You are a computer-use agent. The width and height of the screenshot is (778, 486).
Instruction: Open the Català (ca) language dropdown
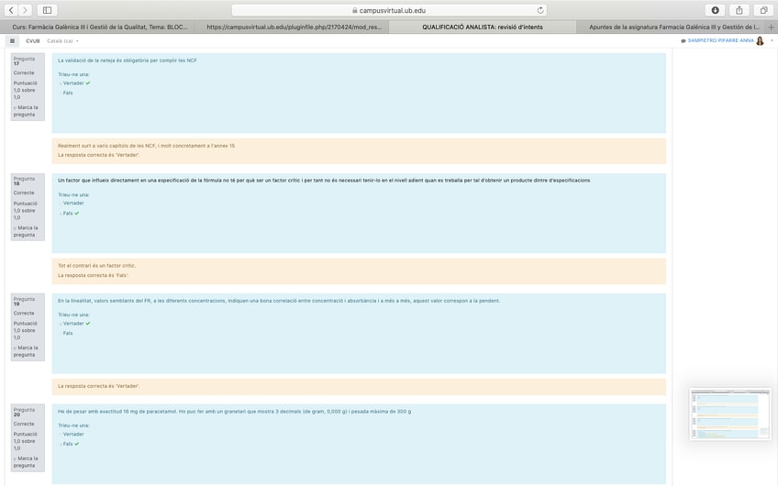tap(62, 41)
